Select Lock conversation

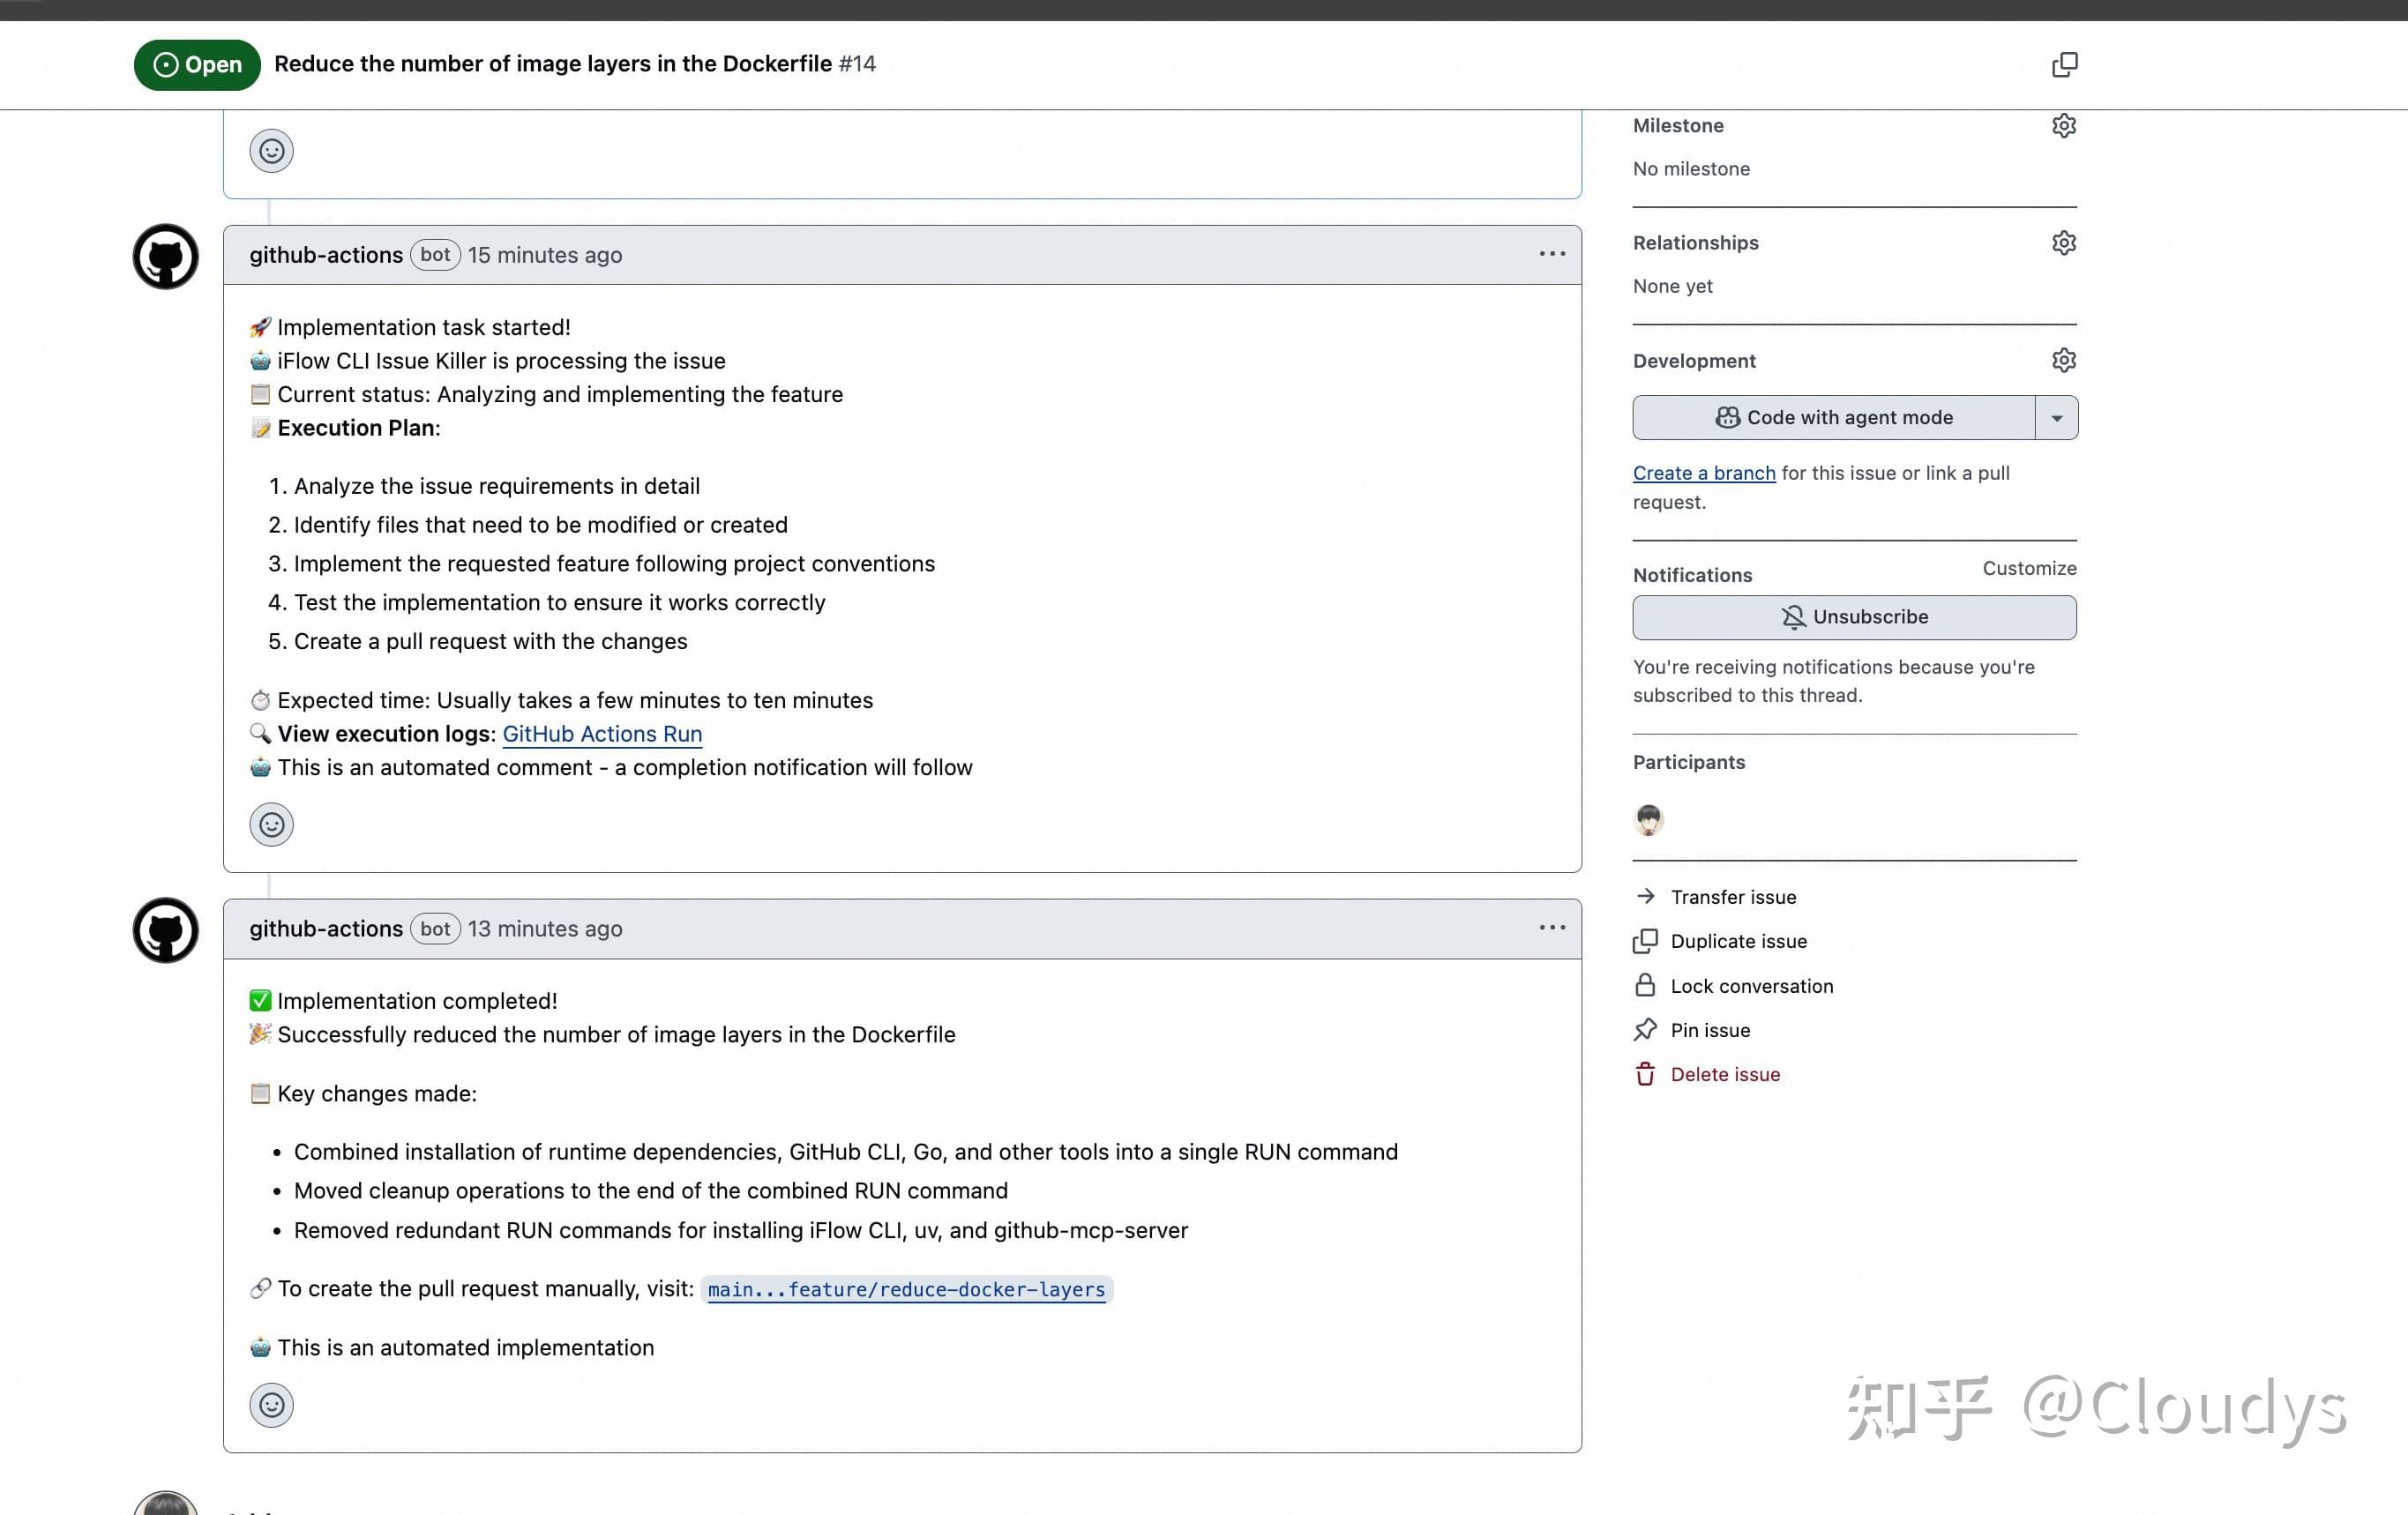point(1751,986)
